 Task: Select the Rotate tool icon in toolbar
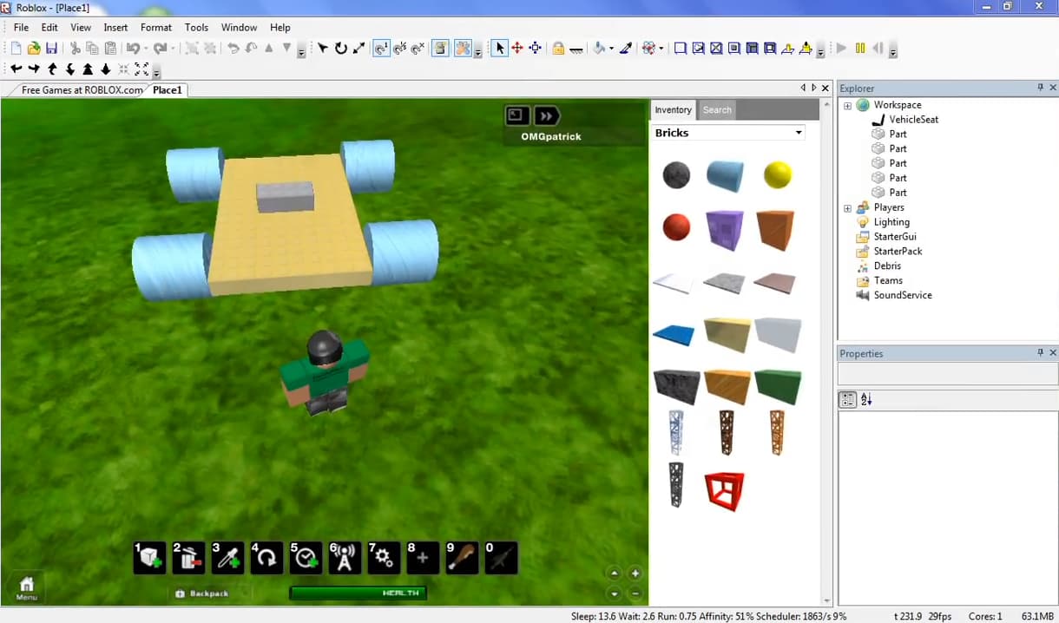point(341,49)
